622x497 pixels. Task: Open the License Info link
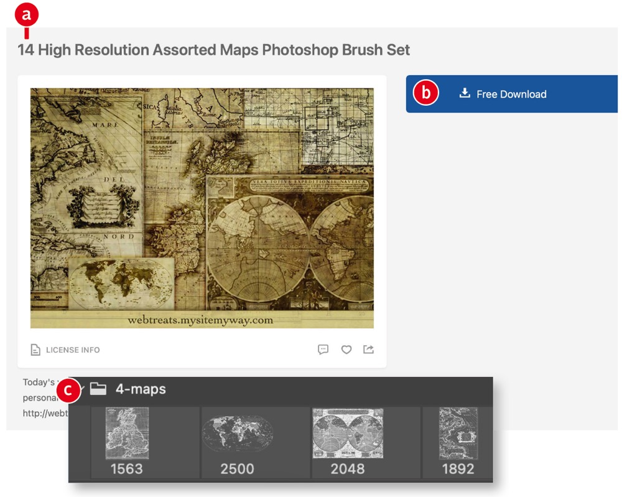(x=73, y=350)
